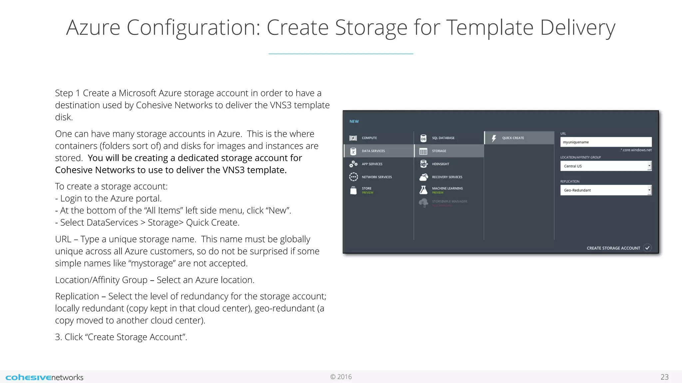Click the page number 23
The height and width of the screenshot is (383, 682).
(x=664, y=377)
